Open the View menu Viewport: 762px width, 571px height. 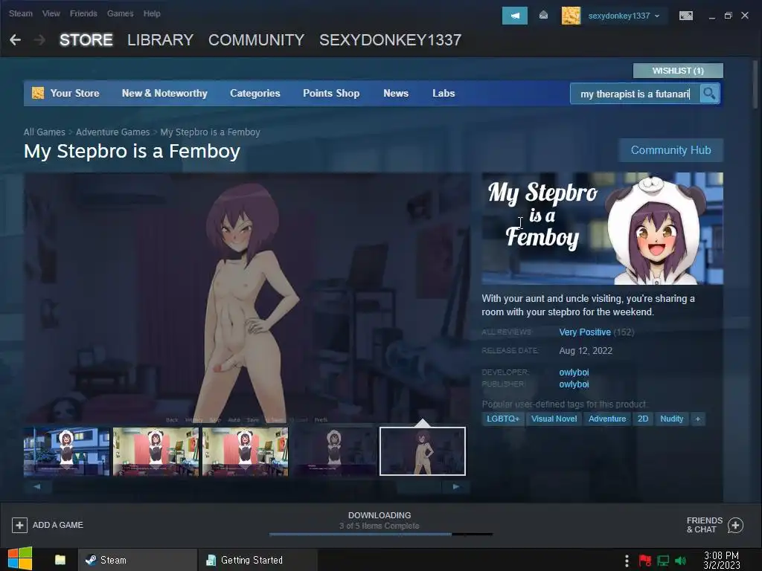(51, 13)
